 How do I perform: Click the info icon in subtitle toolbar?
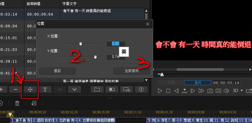point(141,89)
